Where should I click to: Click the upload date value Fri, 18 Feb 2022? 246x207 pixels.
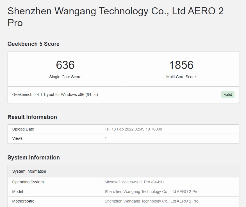[x=133, y=129]
